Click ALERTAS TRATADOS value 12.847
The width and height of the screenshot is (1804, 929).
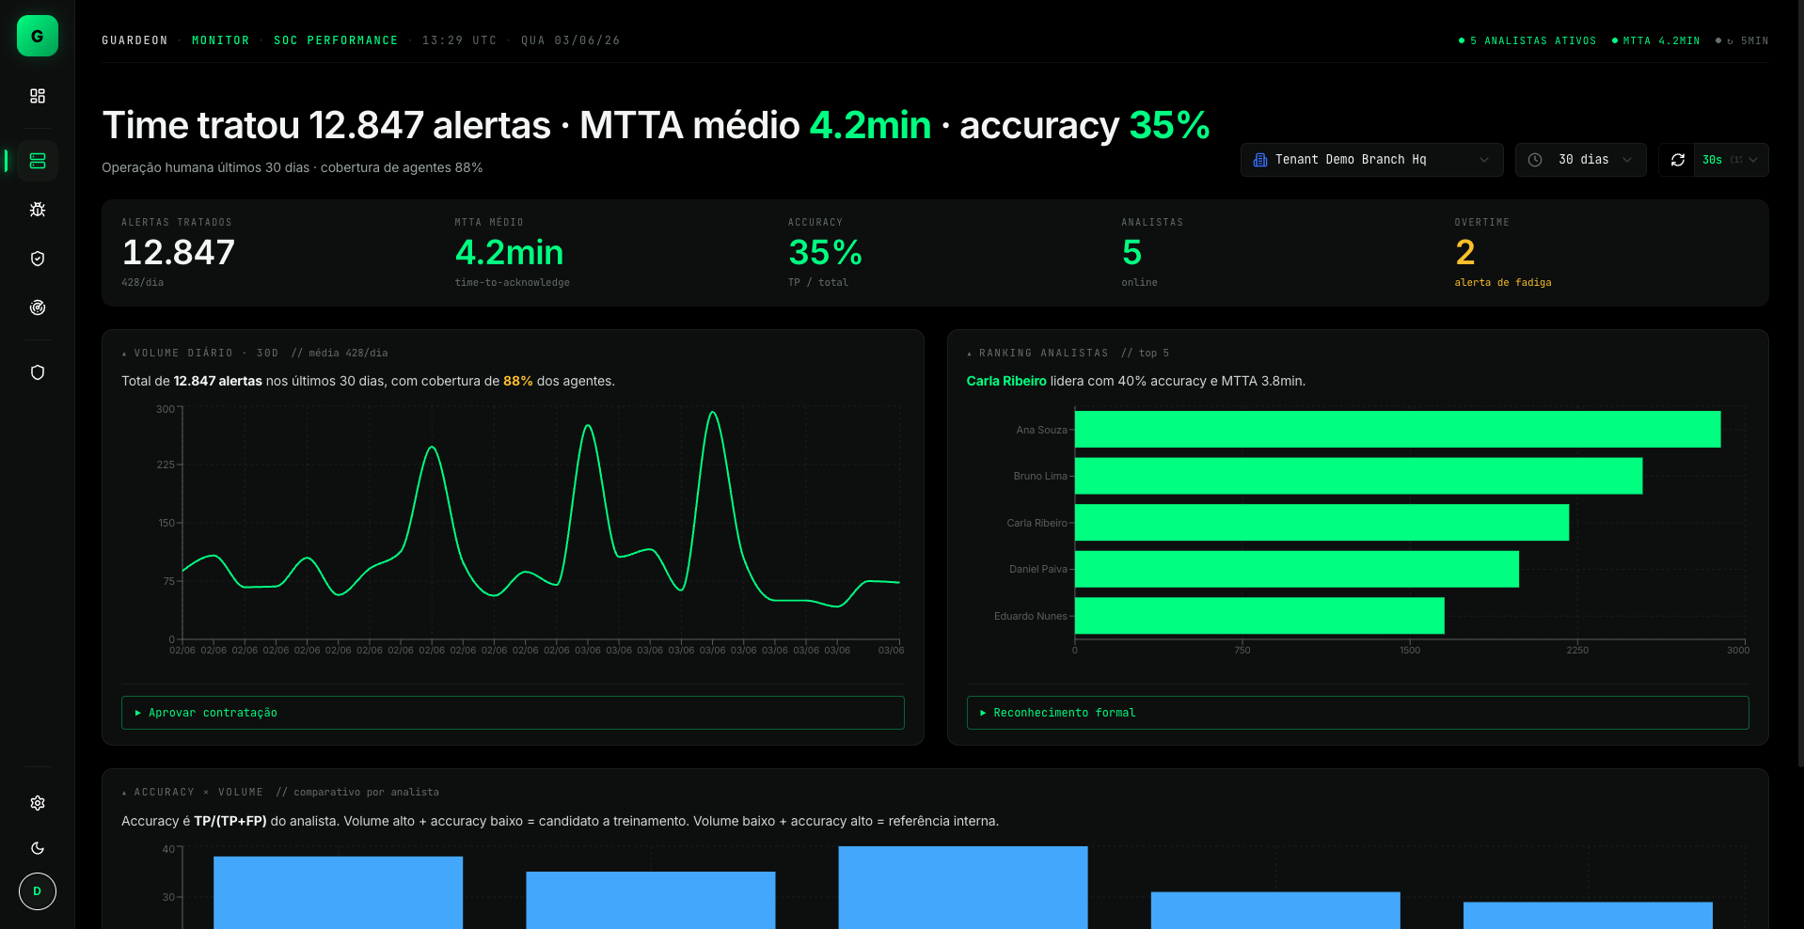pyautogui.click(x=179, y=252)
